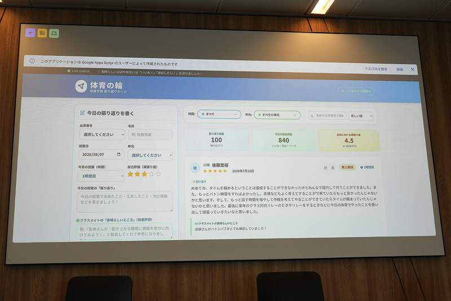Set self-rating to two stars

tap(138, 174)
